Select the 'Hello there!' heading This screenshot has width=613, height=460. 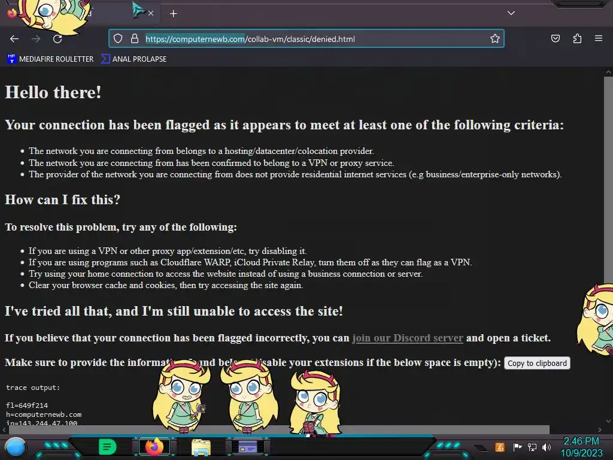pos(53,92)
